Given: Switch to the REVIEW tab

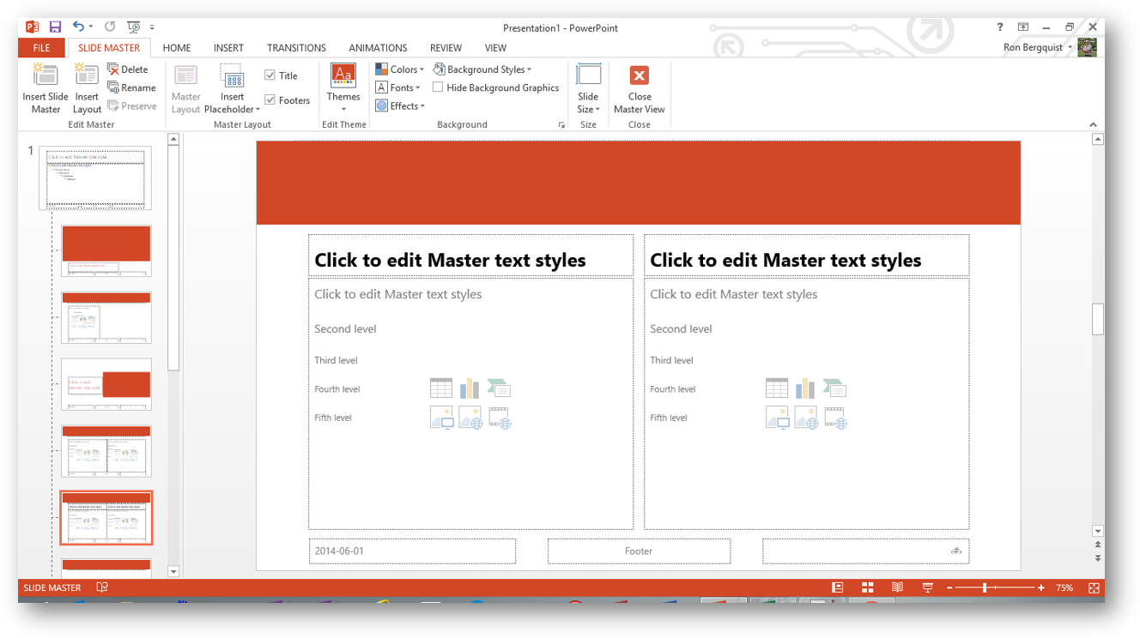Looking at the screenshot, I should (446, 48).
